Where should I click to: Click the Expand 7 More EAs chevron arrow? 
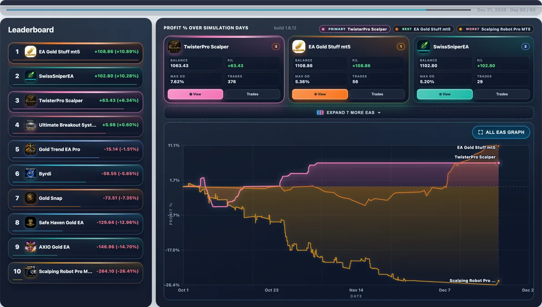coord(379,113)
